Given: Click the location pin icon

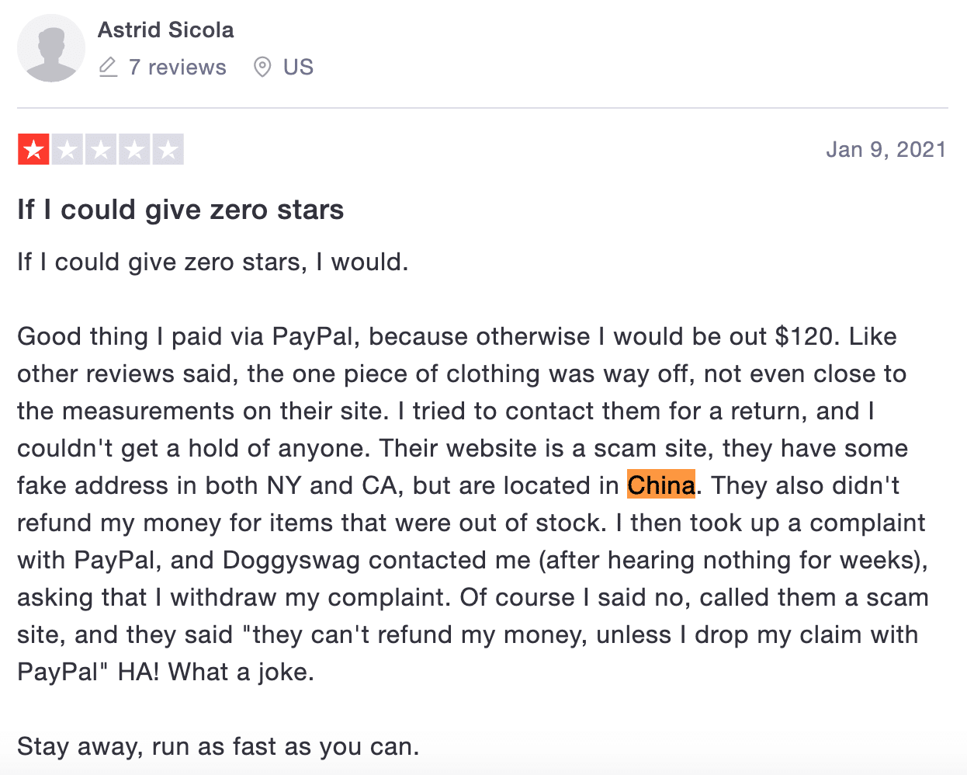Looking at the screenshot, I should tap(262, 68).
